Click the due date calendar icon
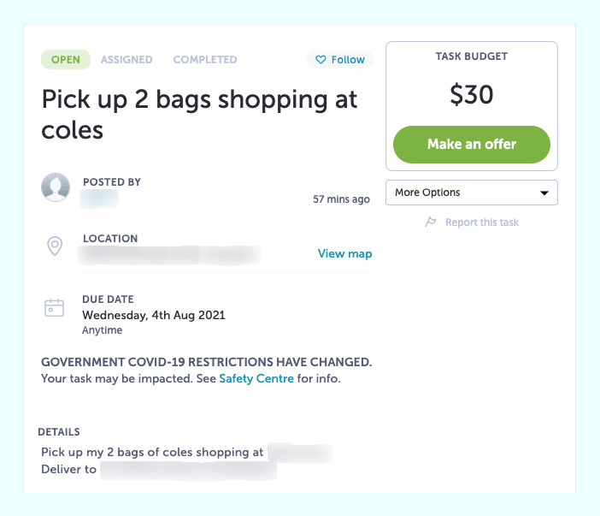Viewport: 600px width, 516px height. pyautogui.click(x=55, y=307)
